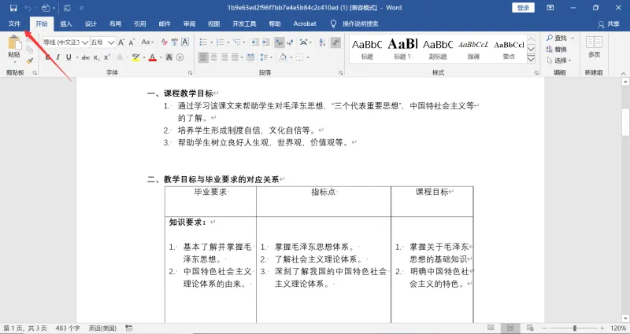Click the 483 个字 word count
The height and width of the screenshot is (334, 630).
(68, 328)
